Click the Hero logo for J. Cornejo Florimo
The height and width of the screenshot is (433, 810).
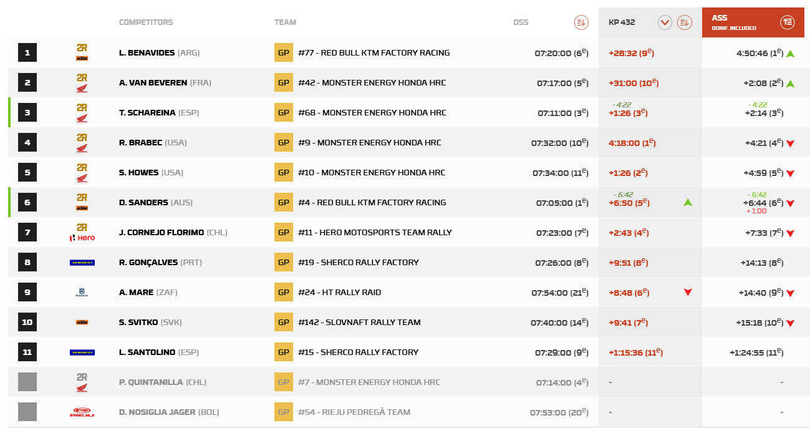[82, 237]
